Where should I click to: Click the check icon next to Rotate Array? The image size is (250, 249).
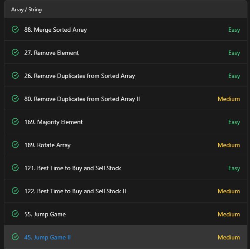click(x=15, y=145)
